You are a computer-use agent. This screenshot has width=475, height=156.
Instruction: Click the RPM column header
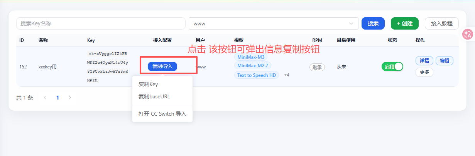(317, 40)
